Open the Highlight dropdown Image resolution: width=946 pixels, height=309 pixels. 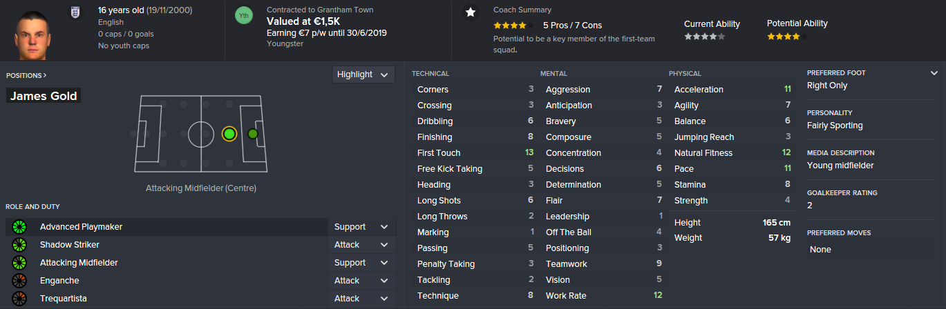(x=363, y=74)
